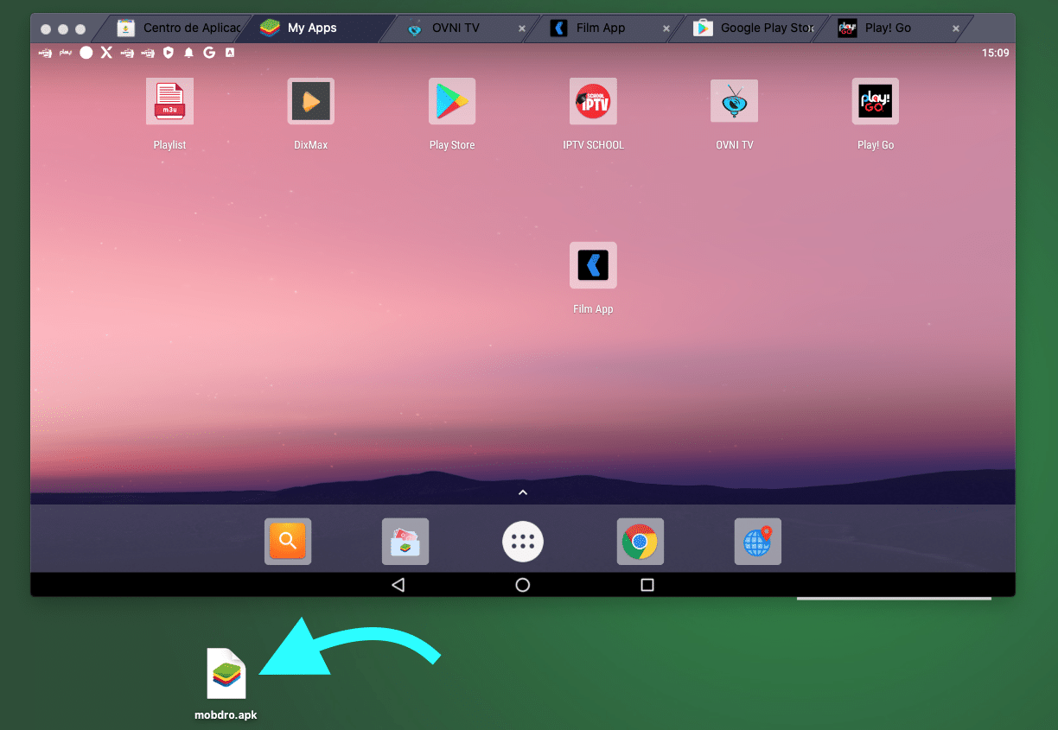1058x730 pixels.
Task: Open the app drawer dots icon
Action: point(522,542)
